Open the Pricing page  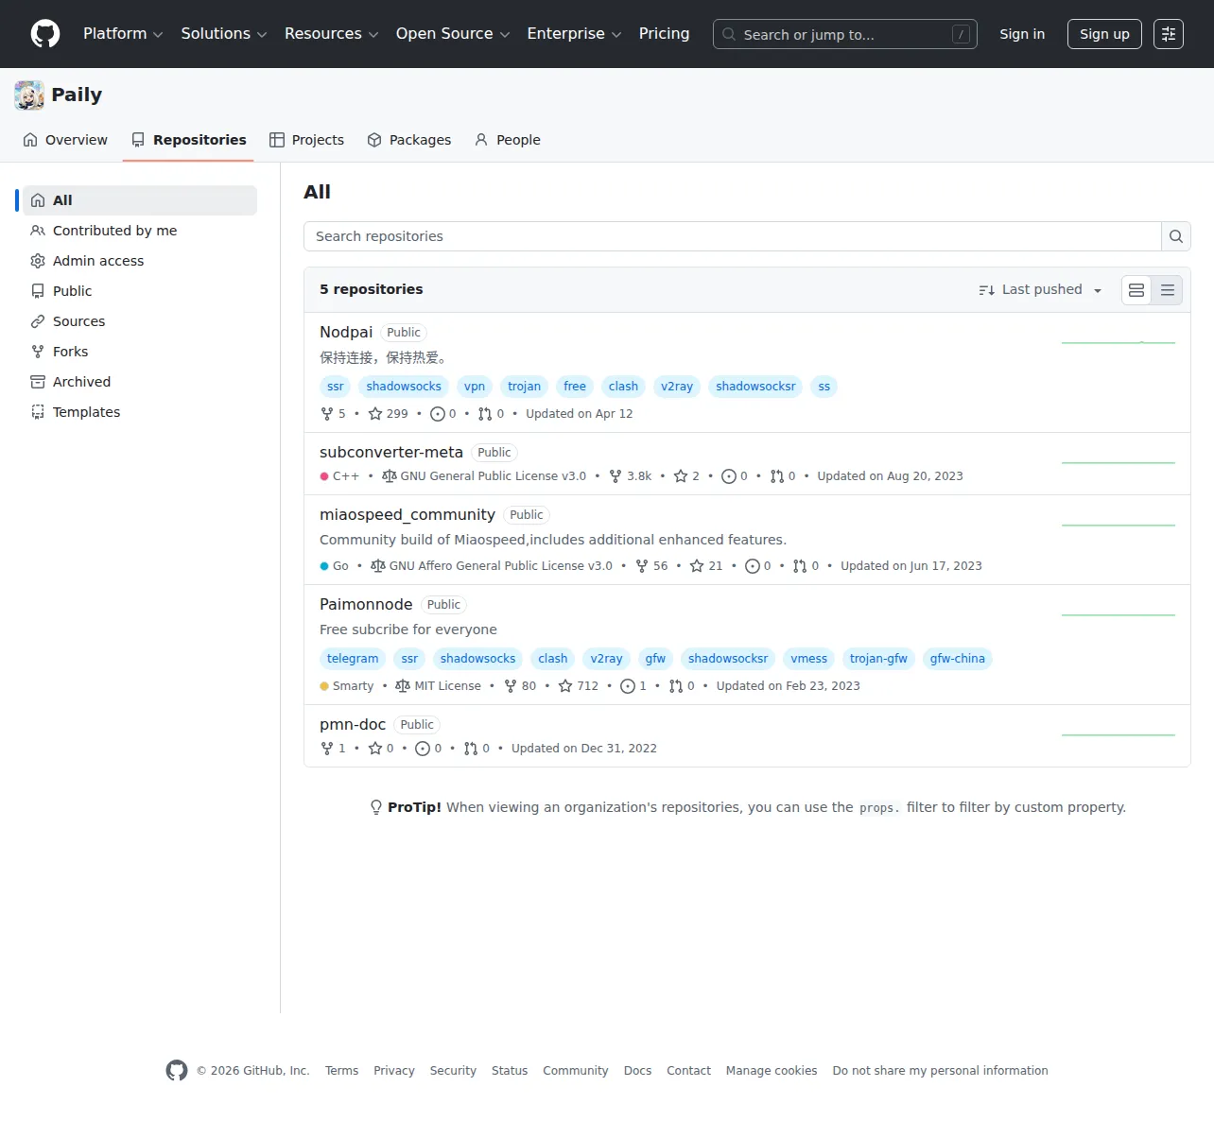665,34
